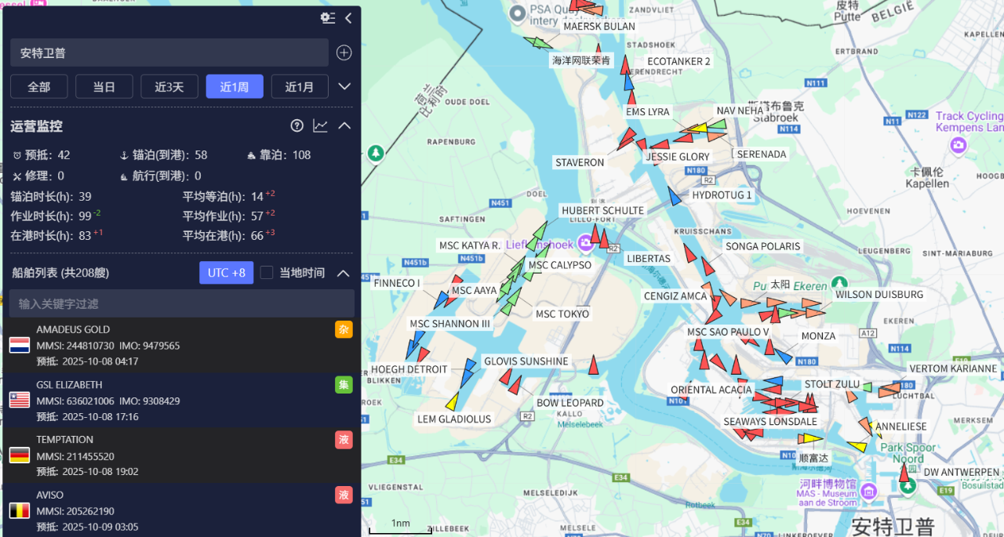Select the 当日 time range tab
Image resolution: width=1004 pixels, height=537 pixels.
[x=104, y=87]
